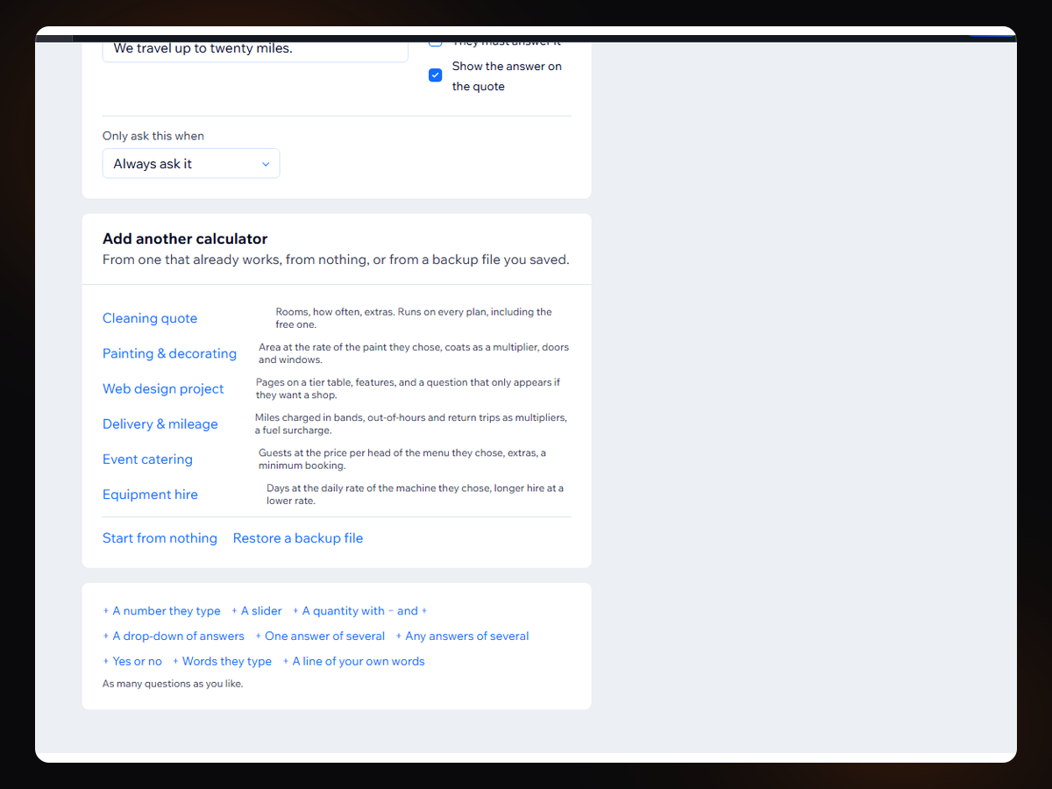
Task: Add One answer of several question
Action: pyautogui.click(x=320, y=636)
